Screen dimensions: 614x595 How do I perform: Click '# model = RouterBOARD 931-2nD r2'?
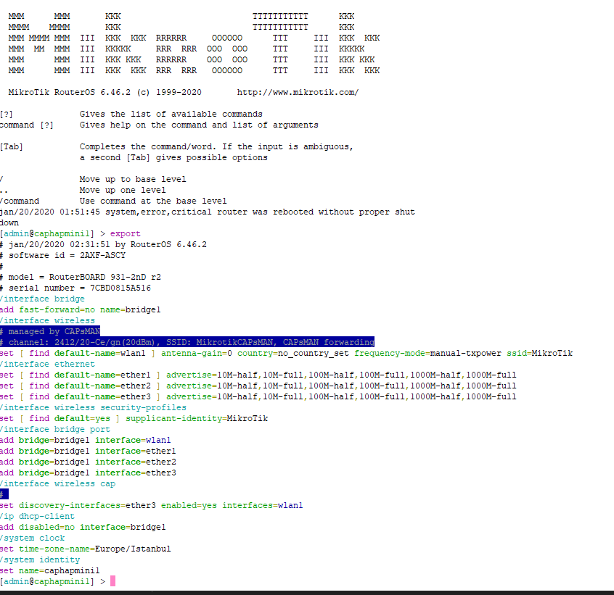pos(81,277)
